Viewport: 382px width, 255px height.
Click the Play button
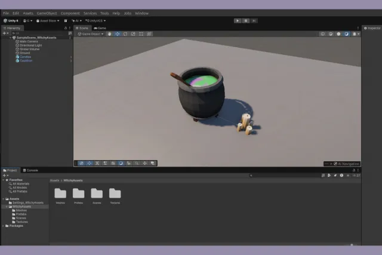pos(238,21)
